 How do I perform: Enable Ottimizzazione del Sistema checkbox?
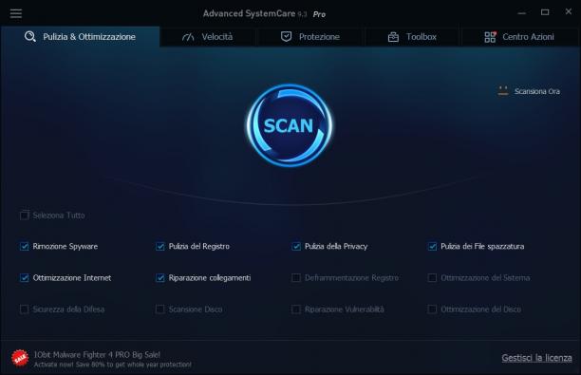tap(432, 278)
